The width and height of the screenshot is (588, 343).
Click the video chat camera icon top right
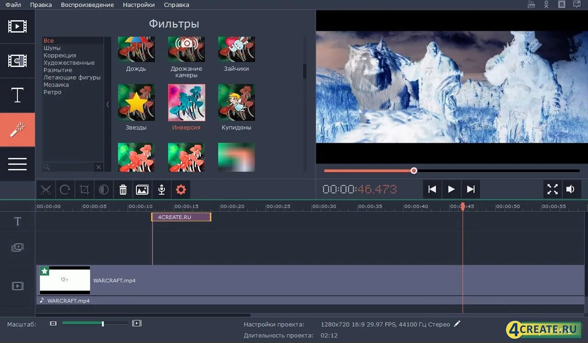[x=577, y=5]
